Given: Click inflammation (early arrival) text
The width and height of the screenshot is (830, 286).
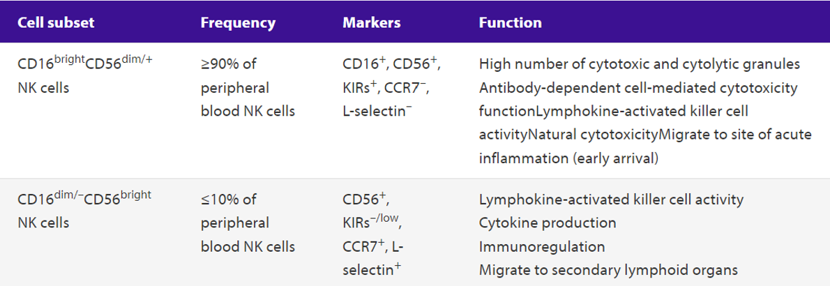Looking at the screenshot, I should 568,158.
